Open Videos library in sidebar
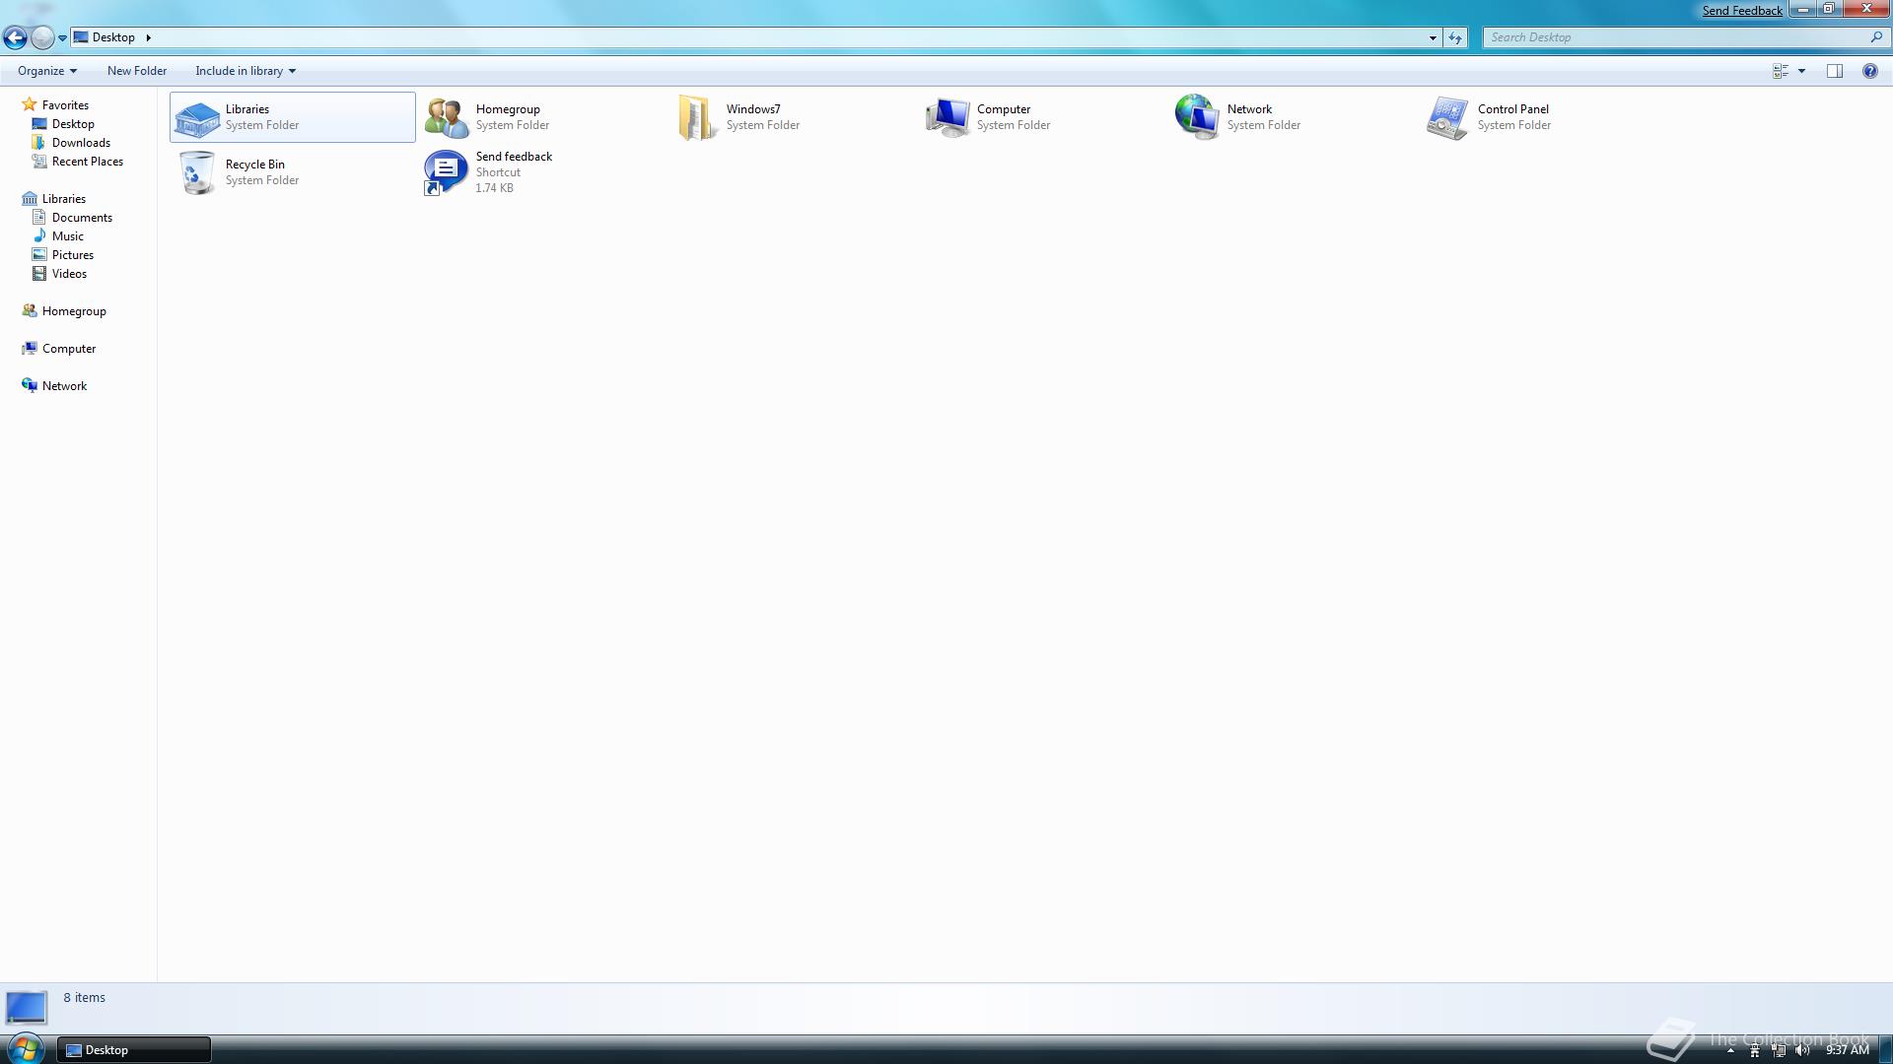 tap(69, 274)
